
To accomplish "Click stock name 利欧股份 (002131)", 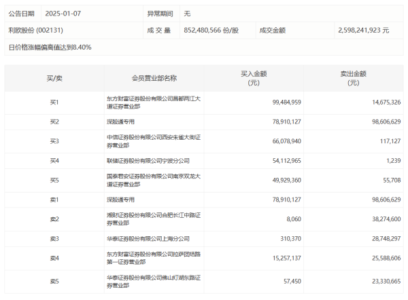I will coord(35,30).
